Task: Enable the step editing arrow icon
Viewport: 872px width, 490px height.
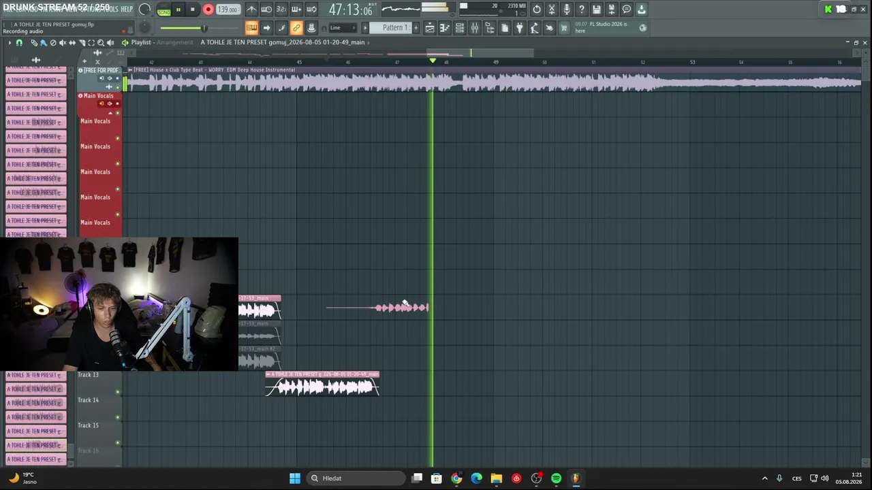Action: 266,28
